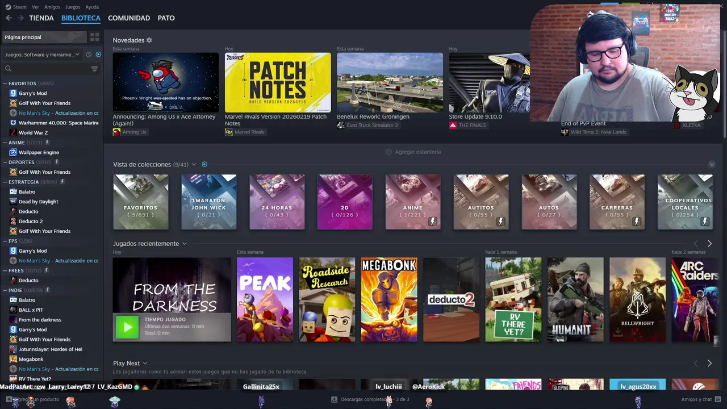Open Novedades settings gear

click(x=149, y=40)
